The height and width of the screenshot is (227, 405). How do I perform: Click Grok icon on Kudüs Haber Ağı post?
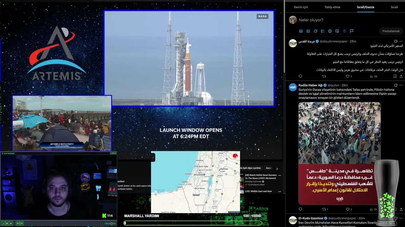pyautogui.click(x=396, y=85)
